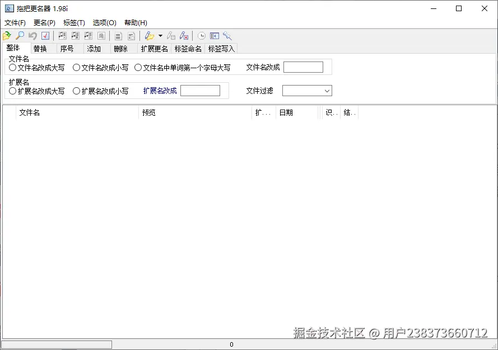切换到标签写入选项卡
498x350 pixels.
tap(221, 49)
